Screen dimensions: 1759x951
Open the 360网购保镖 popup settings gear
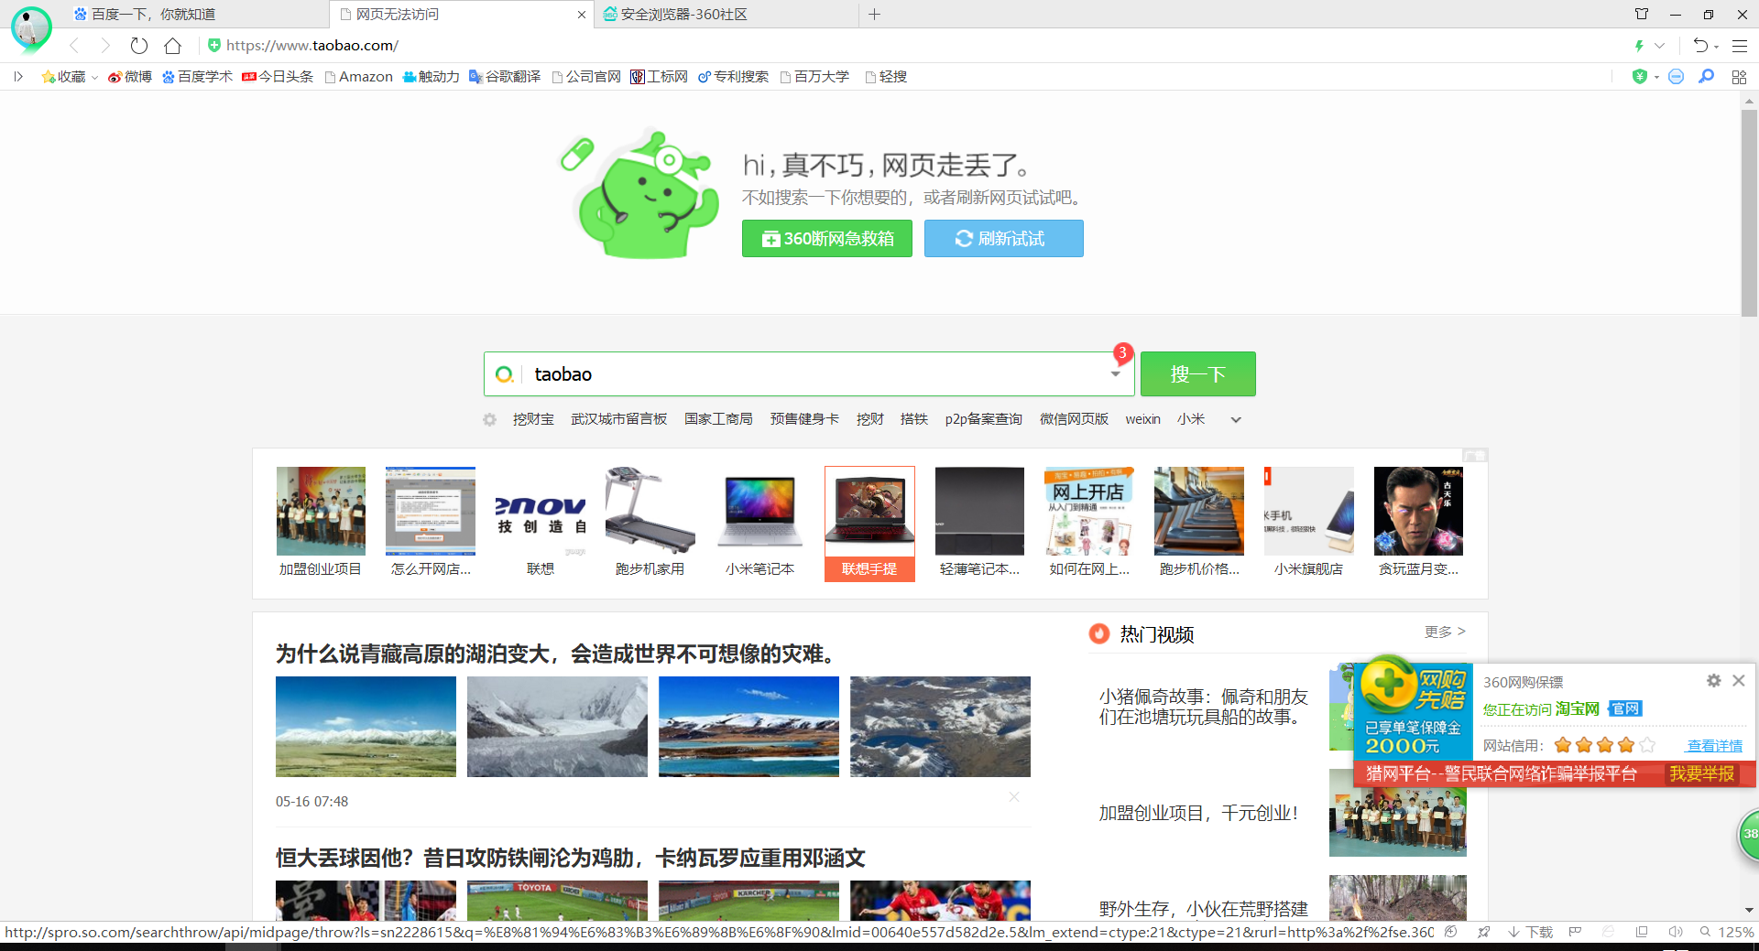(1713, 680)
